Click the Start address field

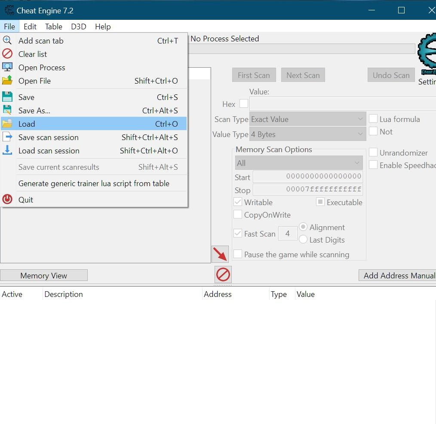308,176
